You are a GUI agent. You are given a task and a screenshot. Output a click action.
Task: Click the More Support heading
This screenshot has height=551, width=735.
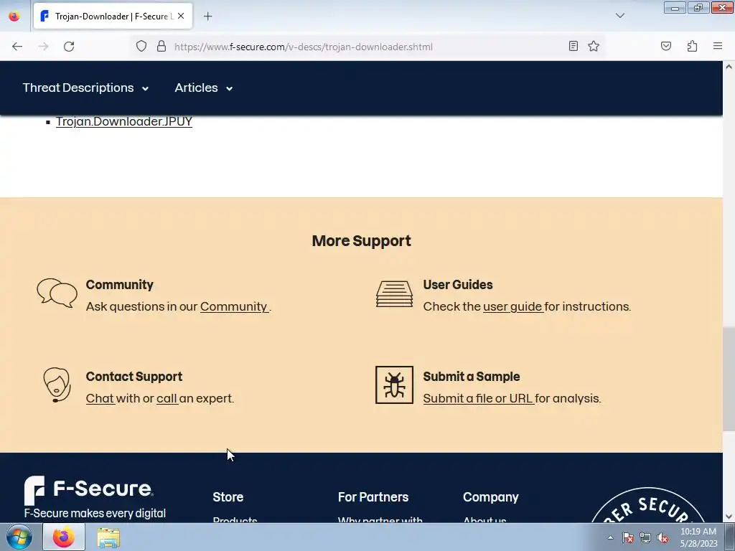(x=362, y=241)
